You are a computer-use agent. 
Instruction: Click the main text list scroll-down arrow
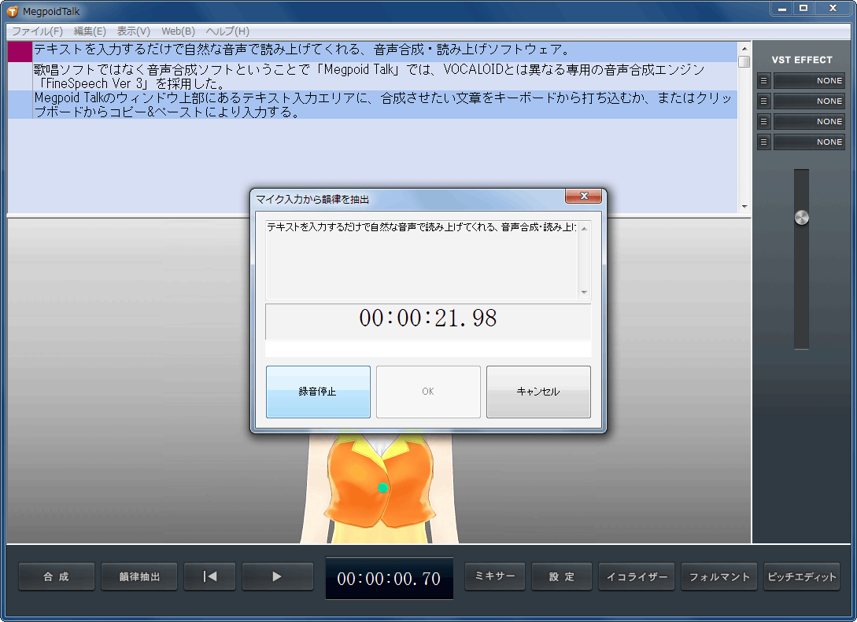coord(744,207)
